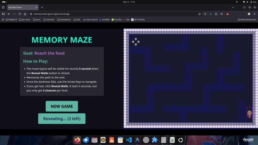The image size is (258, 145).
Task: Open the DSA bookmarks folder
Action: point(77,20)
